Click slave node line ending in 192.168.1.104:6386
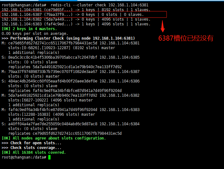This screenshot has height=169, width=224. tap(71, 81)
